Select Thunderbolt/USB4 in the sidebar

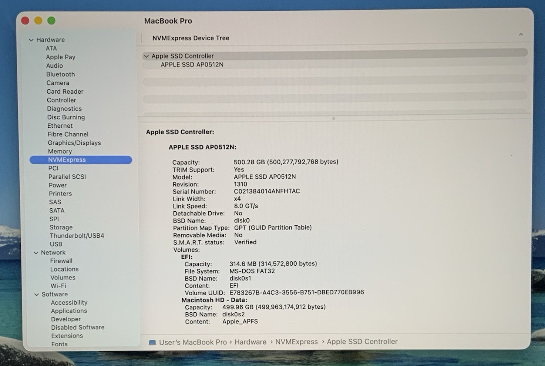(77, 235)
